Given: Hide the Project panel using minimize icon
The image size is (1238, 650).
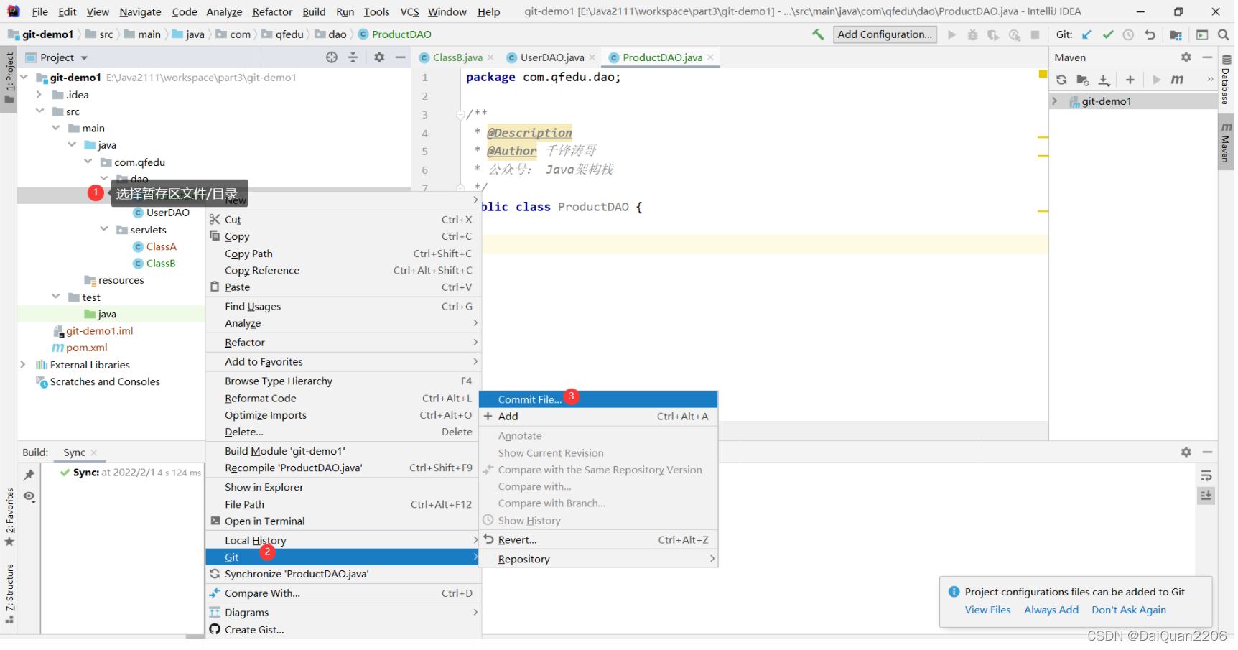Looking at the screenshot, I should click(401, 57).
